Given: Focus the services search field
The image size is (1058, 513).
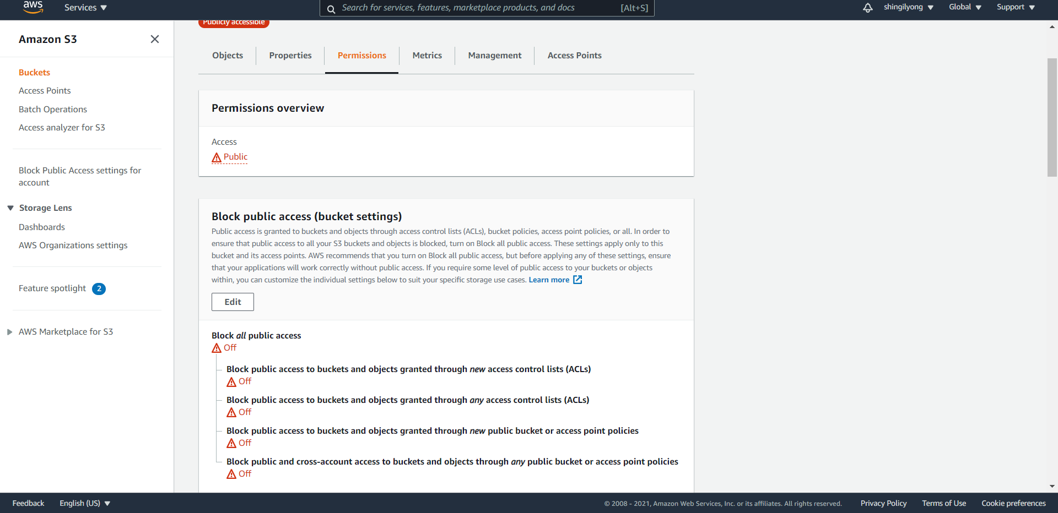Looking at the screenshot, I should (x=487, y=8).
